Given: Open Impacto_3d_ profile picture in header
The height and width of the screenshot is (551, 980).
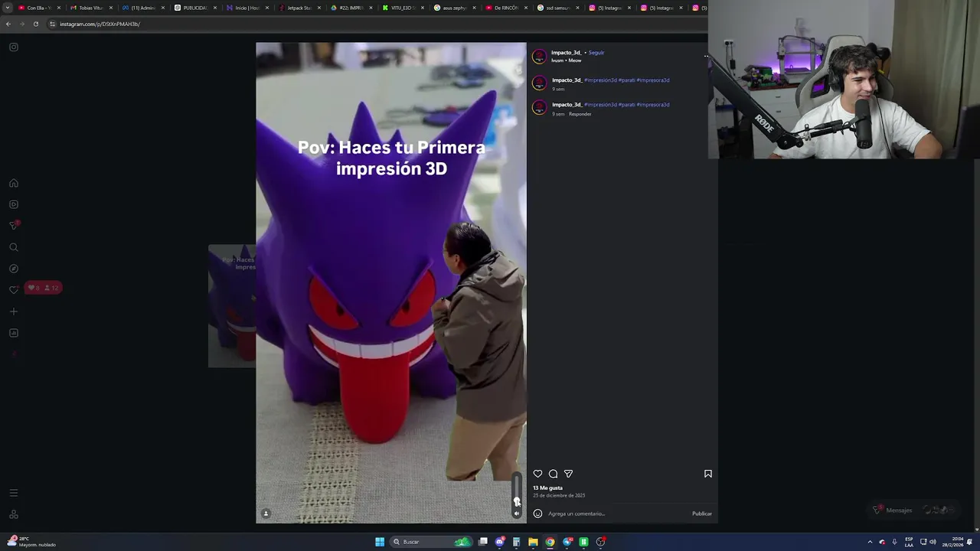Looking at the screenshot, I should 540,57.
